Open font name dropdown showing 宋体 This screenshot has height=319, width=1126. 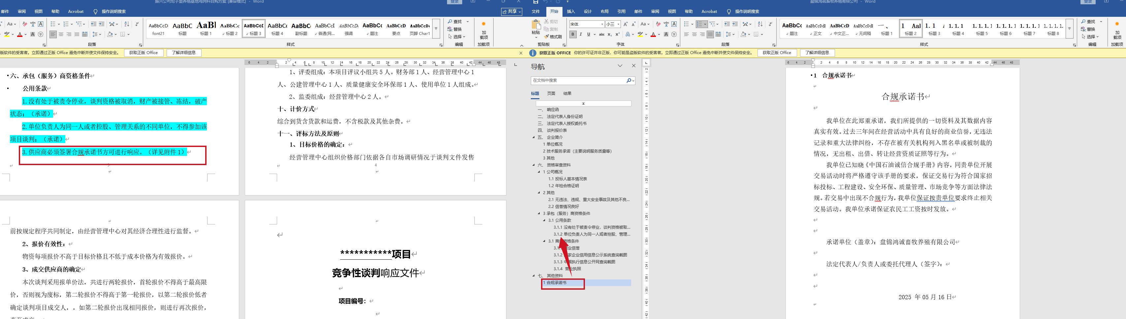tap(602, 24)
